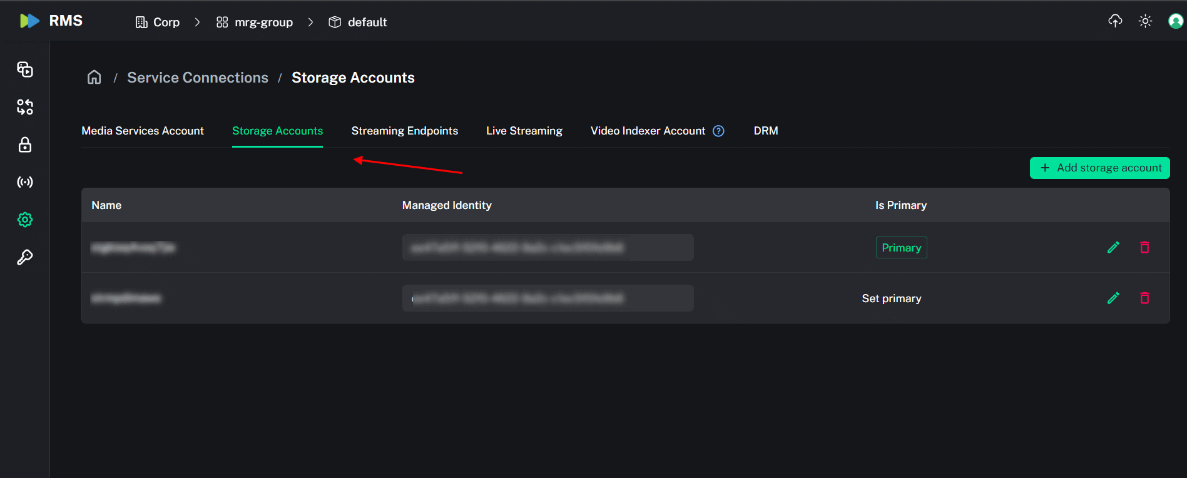The image size is (1187, 478).
Task: Click the Managed Identity column header
Action: pos(447,205)
